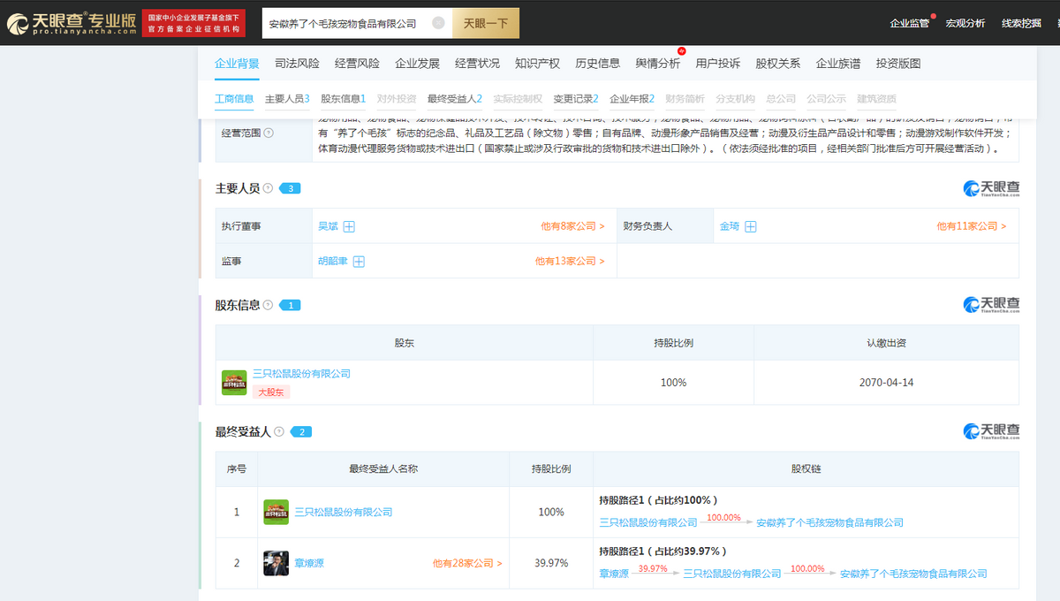
Task: Switch to 司法风险 tab
Action: point(297,64)
